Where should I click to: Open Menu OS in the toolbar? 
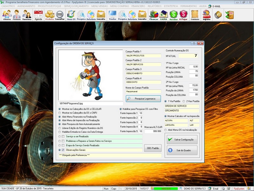pyautogui.click(x=71, y=15)
